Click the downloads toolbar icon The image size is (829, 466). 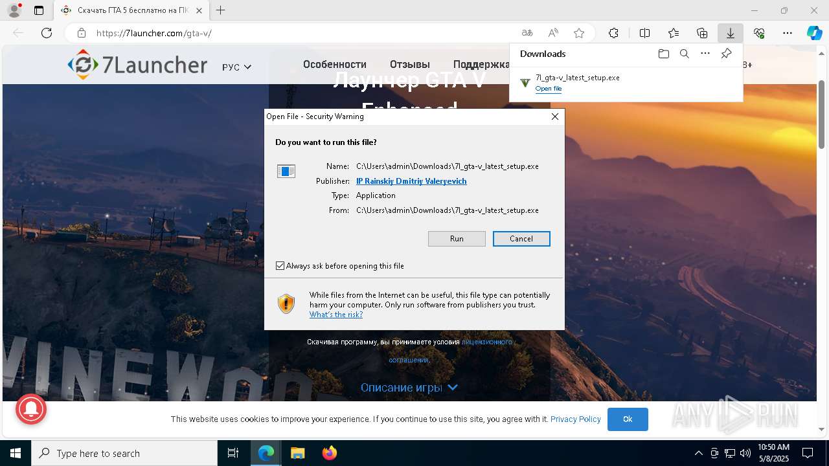click(x=731, y=33)
